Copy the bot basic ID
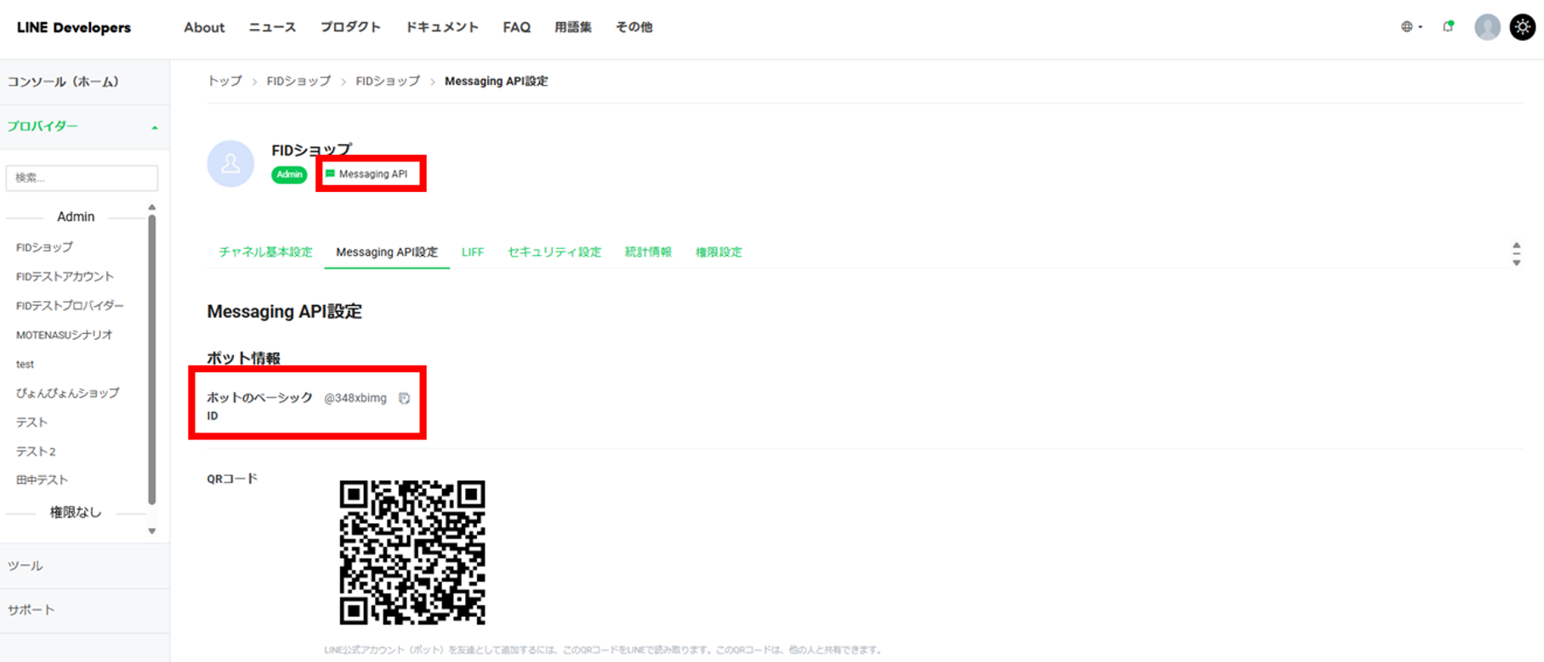The height and width of the screenshot is (662, 1544). point(405,399)
